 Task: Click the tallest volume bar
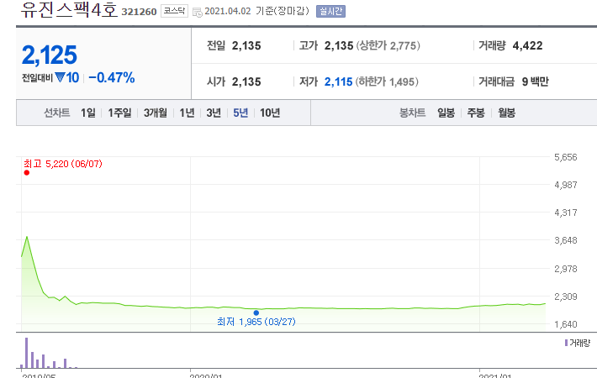coord(27,353)
